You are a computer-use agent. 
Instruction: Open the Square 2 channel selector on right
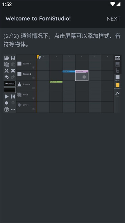[117, 78]
